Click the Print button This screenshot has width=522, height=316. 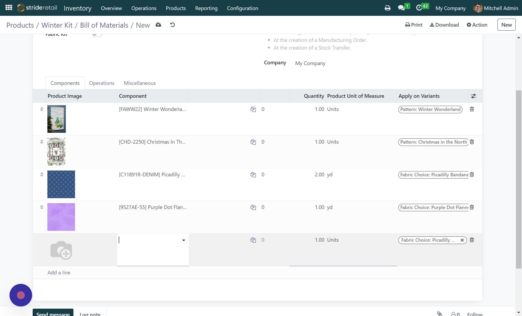click(x=414, y=25)
